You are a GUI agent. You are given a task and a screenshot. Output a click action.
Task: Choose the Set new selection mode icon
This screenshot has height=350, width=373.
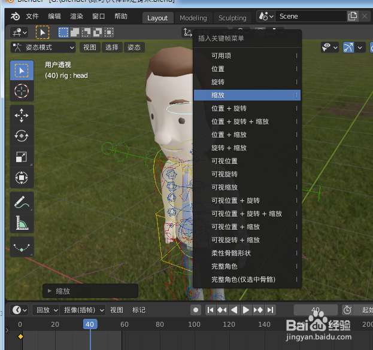(63, 32)
